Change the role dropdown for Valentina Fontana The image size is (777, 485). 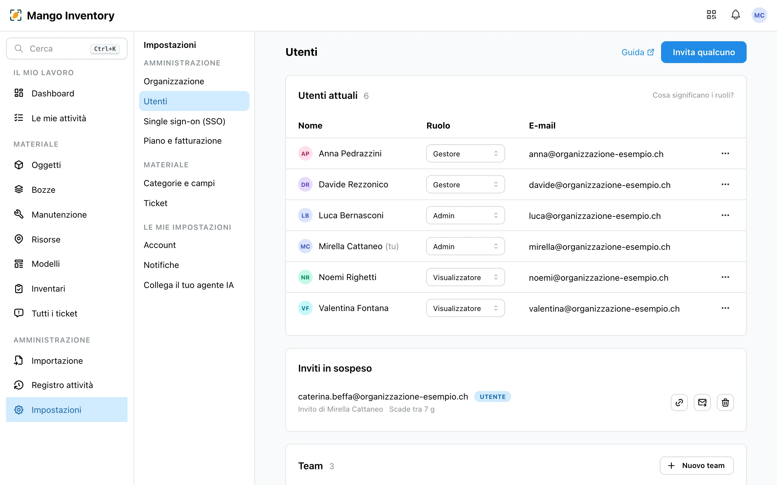(465, 308)
